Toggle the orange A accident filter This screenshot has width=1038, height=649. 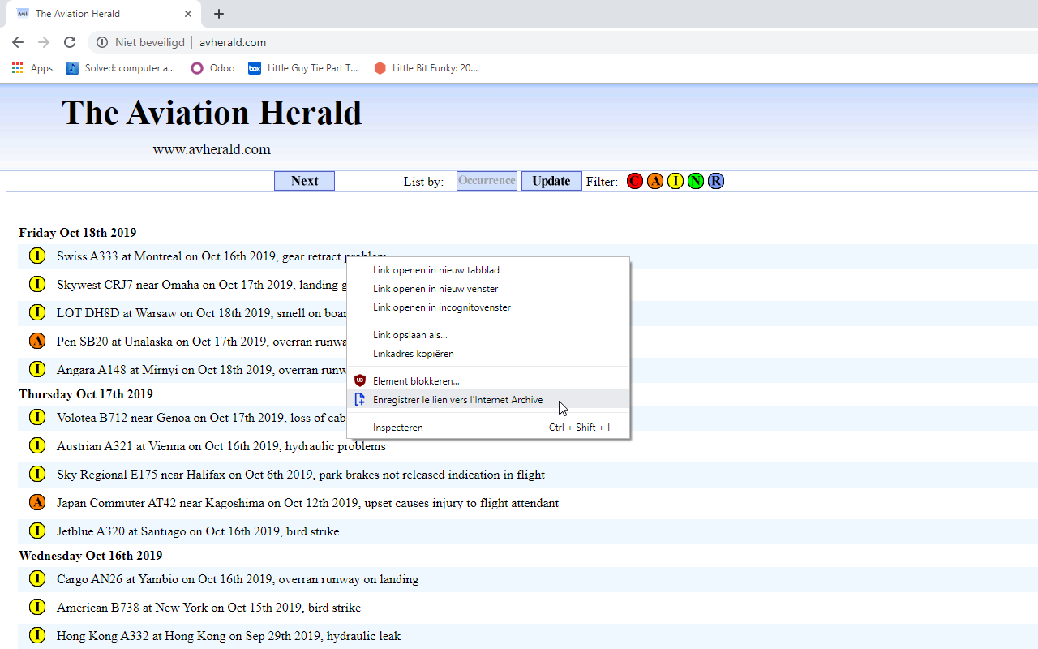click(655, 181)
